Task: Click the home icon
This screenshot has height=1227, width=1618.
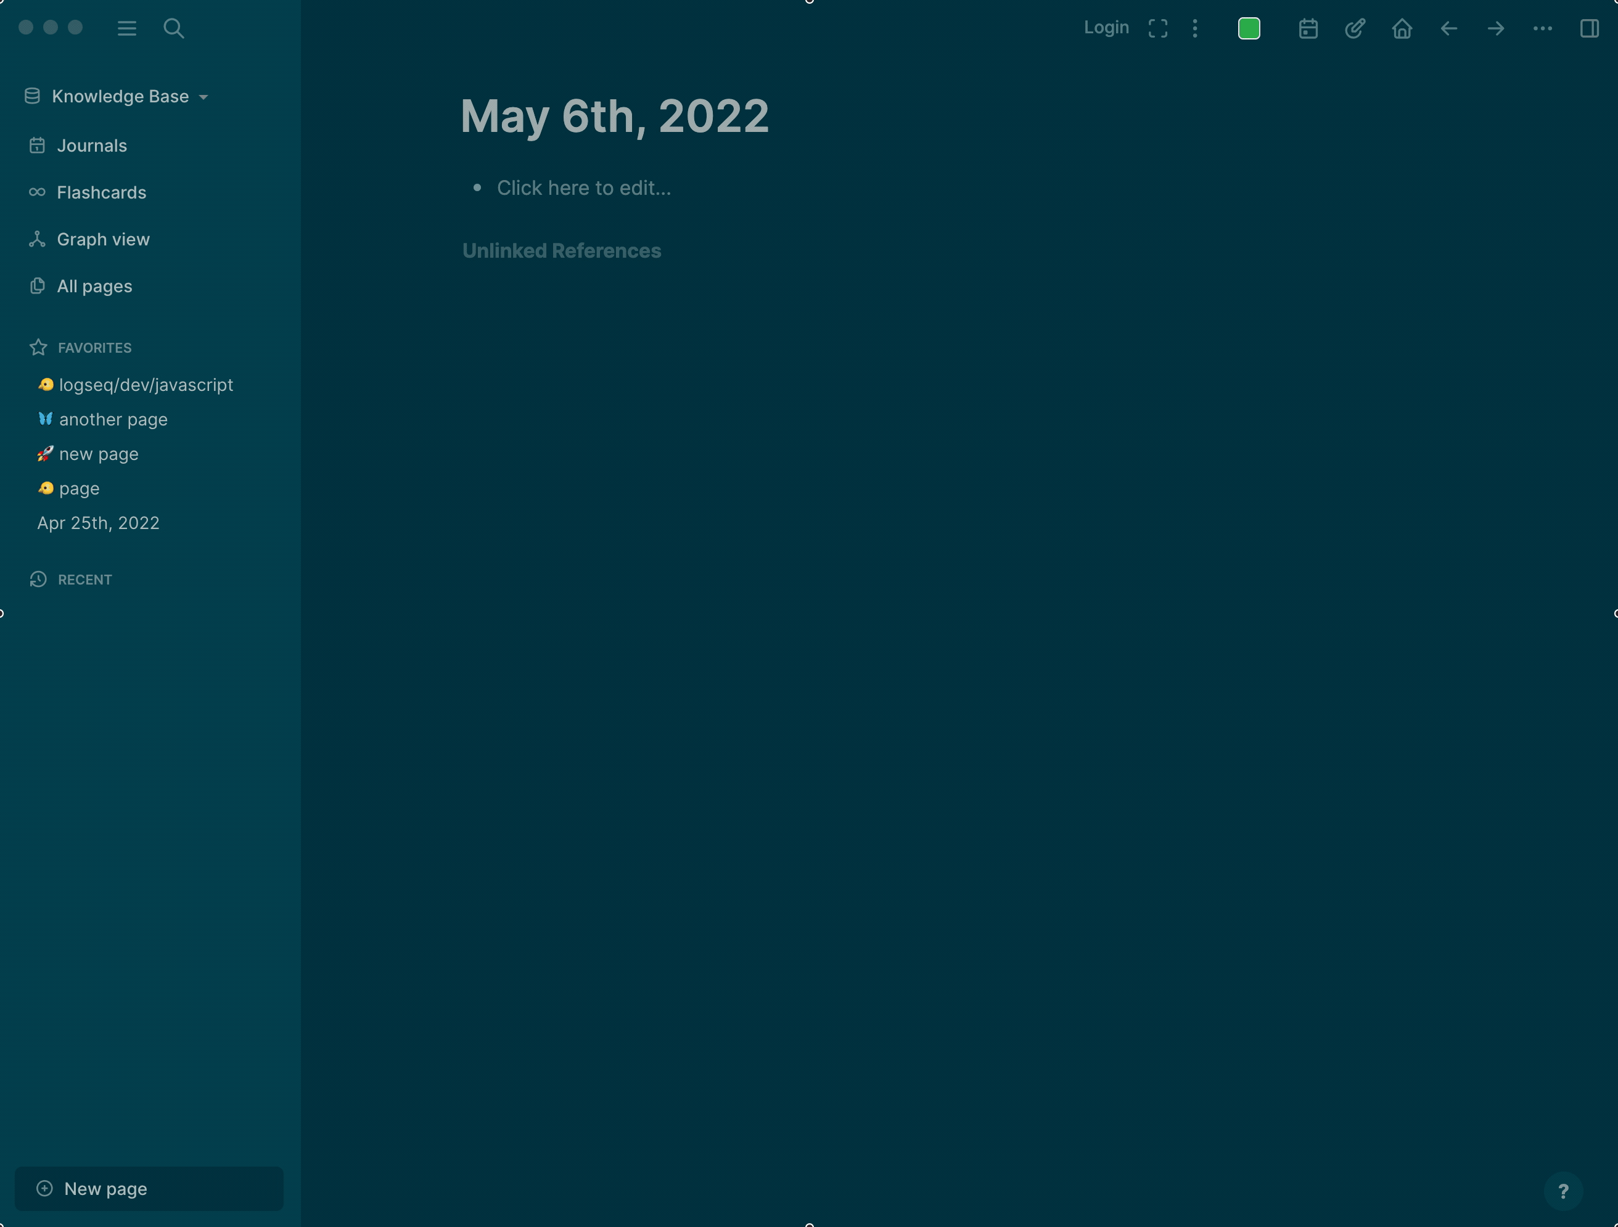Action: [x=1402, y=28]
